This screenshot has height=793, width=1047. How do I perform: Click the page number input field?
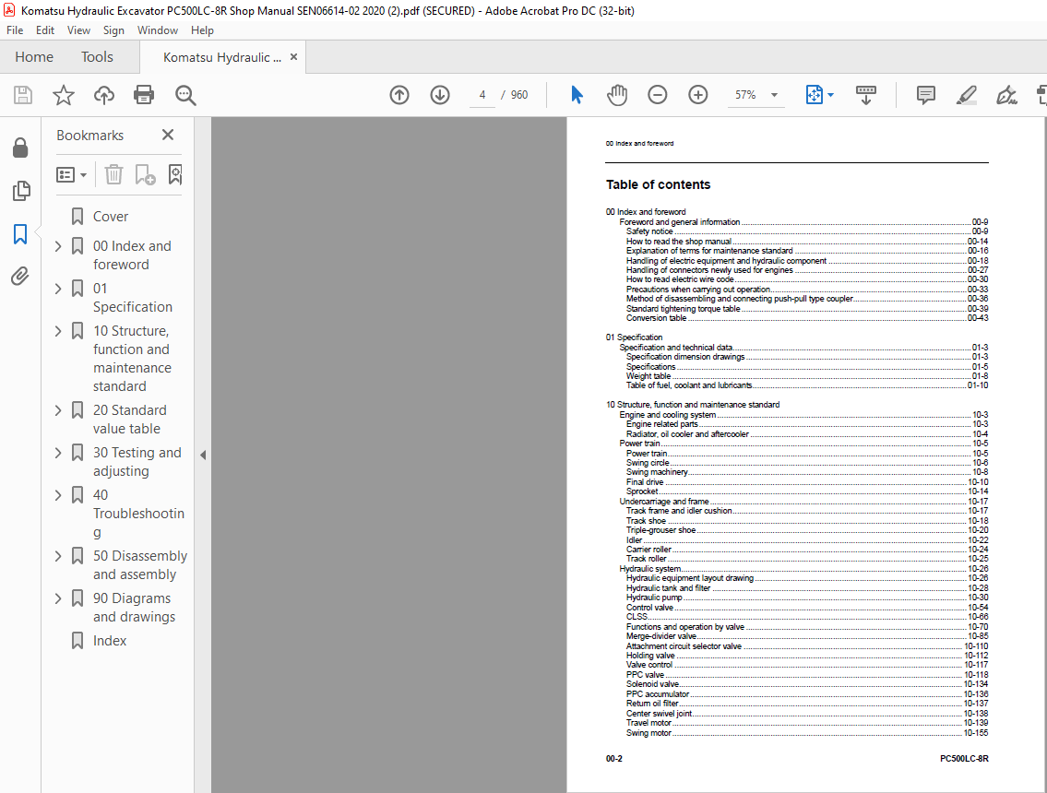pos(482,95)
